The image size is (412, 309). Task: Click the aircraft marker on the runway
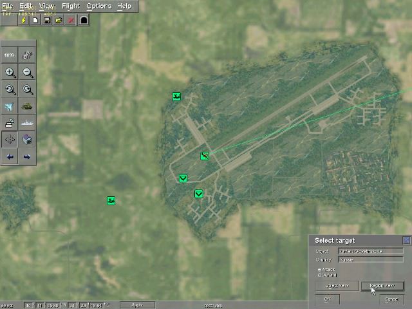pyautogui.click(x=205, y=156)
